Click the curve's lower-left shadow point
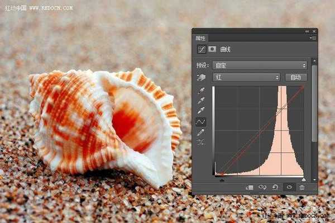Screen dimensions: 335x223 click(x=222, y=174)
